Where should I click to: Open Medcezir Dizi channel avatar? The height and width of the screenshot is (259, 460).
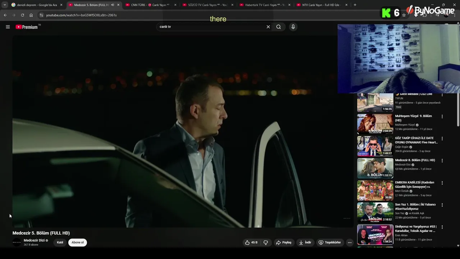(17, 242)
